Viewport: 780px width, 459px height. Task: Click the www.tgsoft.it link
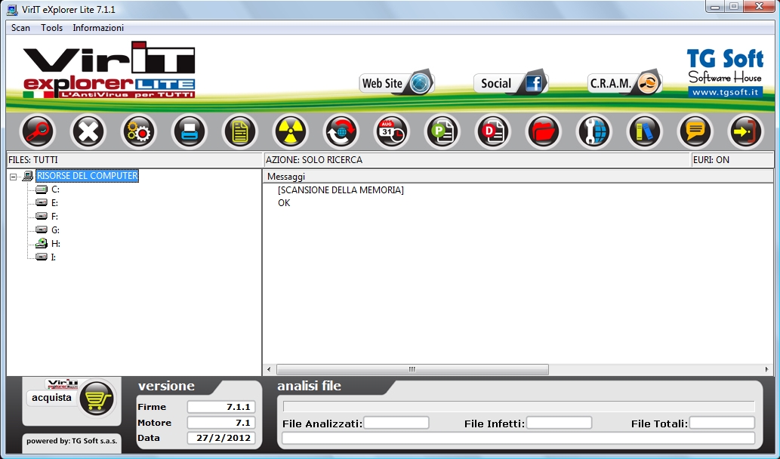point(726,92)
